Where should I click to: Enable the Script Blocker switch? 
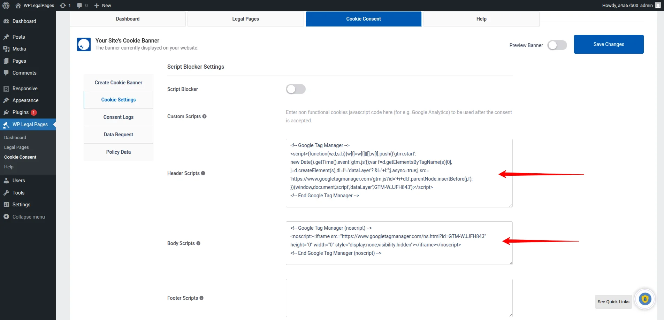(x=296, y=89)
